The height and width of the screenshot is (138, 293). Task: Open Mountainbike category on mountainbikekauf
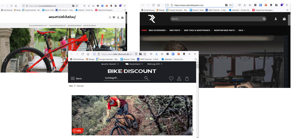pos(90,26)
